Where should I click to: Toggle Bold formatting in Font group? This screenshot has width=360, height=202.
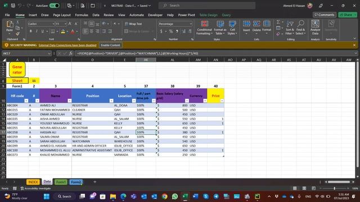click(30, 31)
